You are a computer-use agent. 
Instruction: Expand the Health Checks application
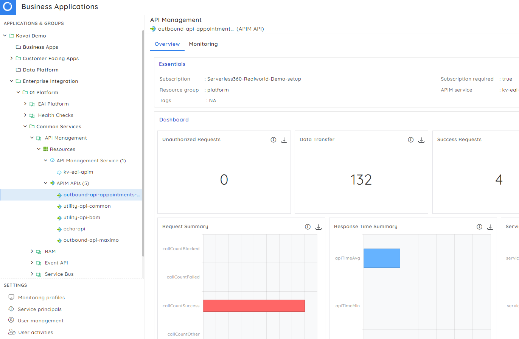(25, 115)
